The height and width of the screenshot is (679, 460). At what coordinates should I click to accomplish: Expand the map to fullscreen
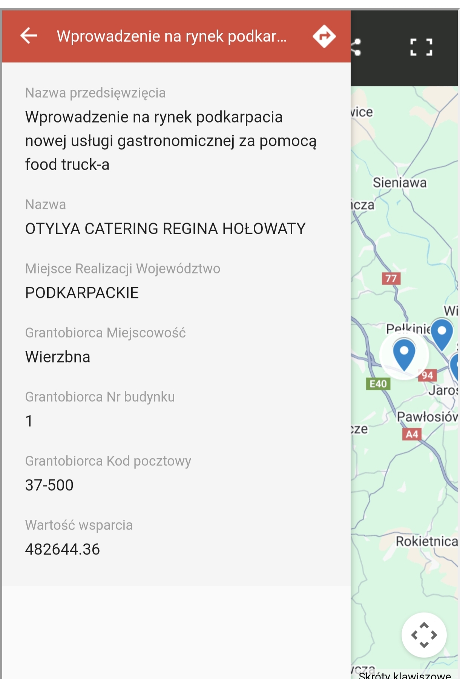point(421,48)
